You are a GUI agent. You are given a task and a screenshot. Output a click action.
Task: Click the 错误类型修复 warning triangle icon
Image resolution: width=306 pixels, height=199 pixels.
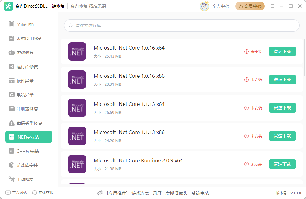click(12, 123)
